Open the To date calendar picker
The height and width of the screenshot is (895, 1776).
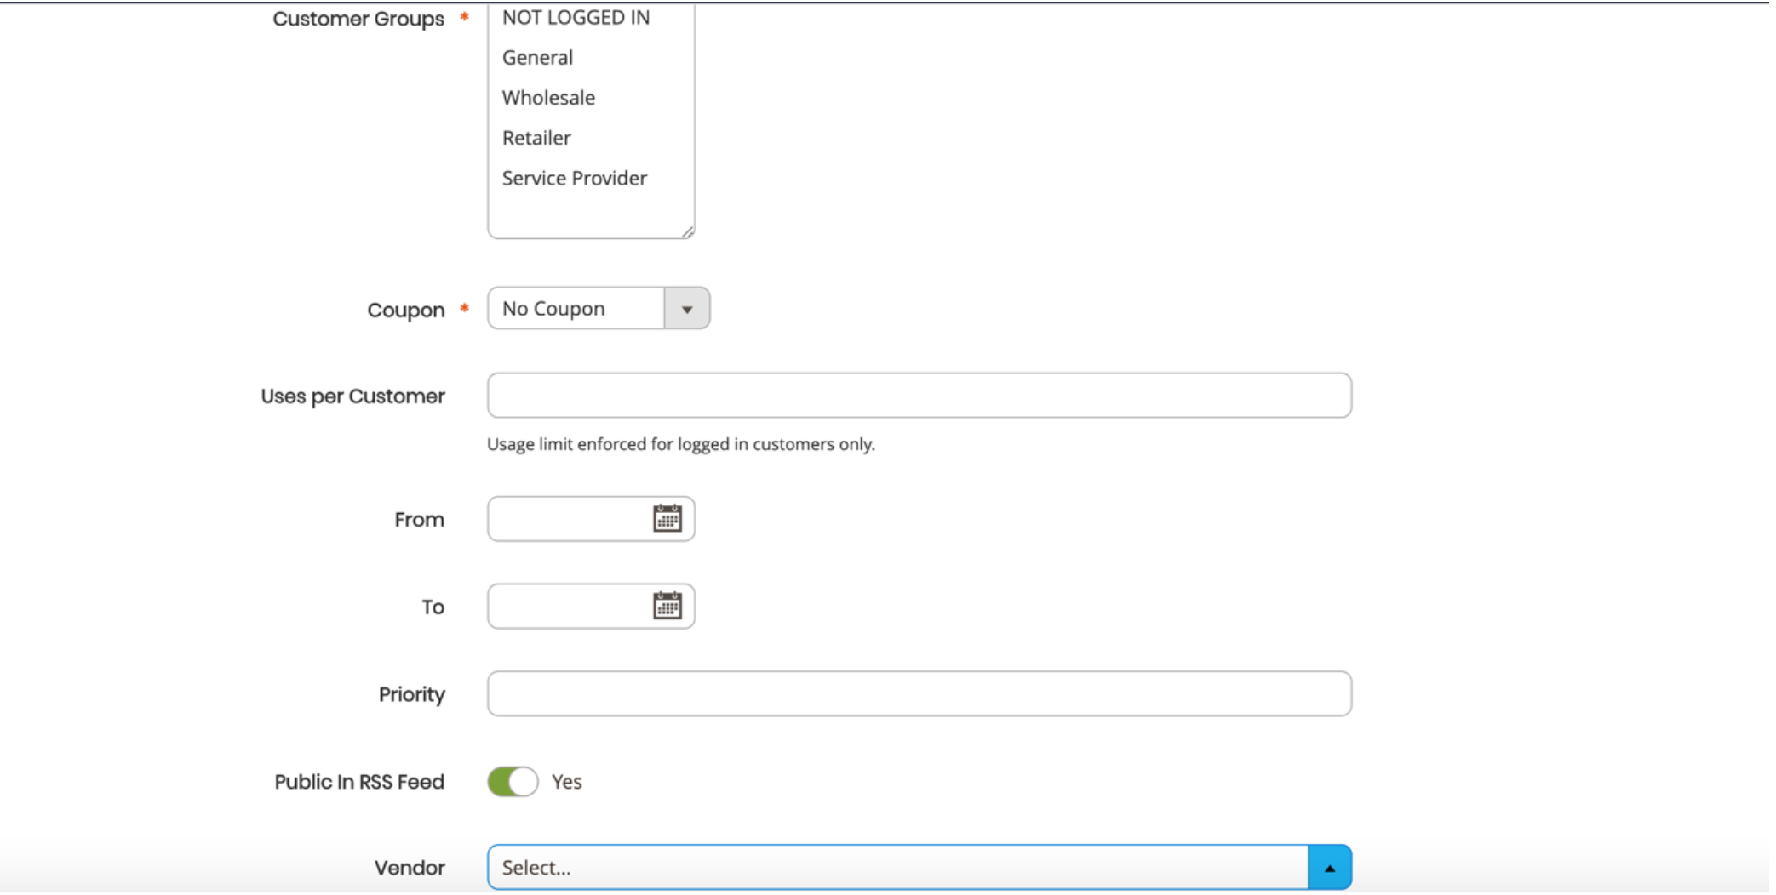point(667,606)
